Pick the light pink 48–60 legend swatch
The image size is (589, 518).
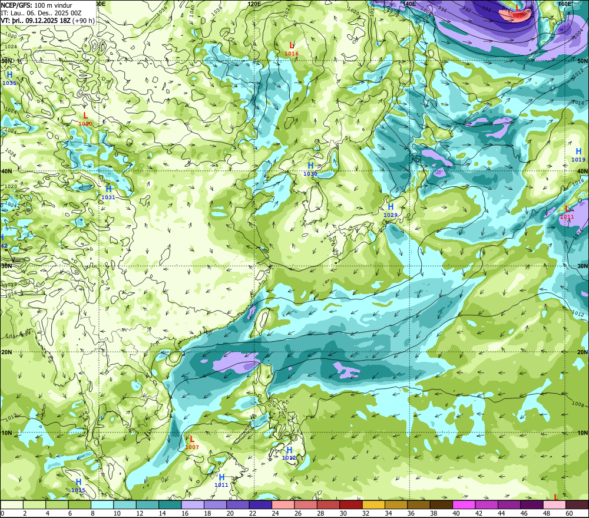pyautogui.click(x=554, y=504)
